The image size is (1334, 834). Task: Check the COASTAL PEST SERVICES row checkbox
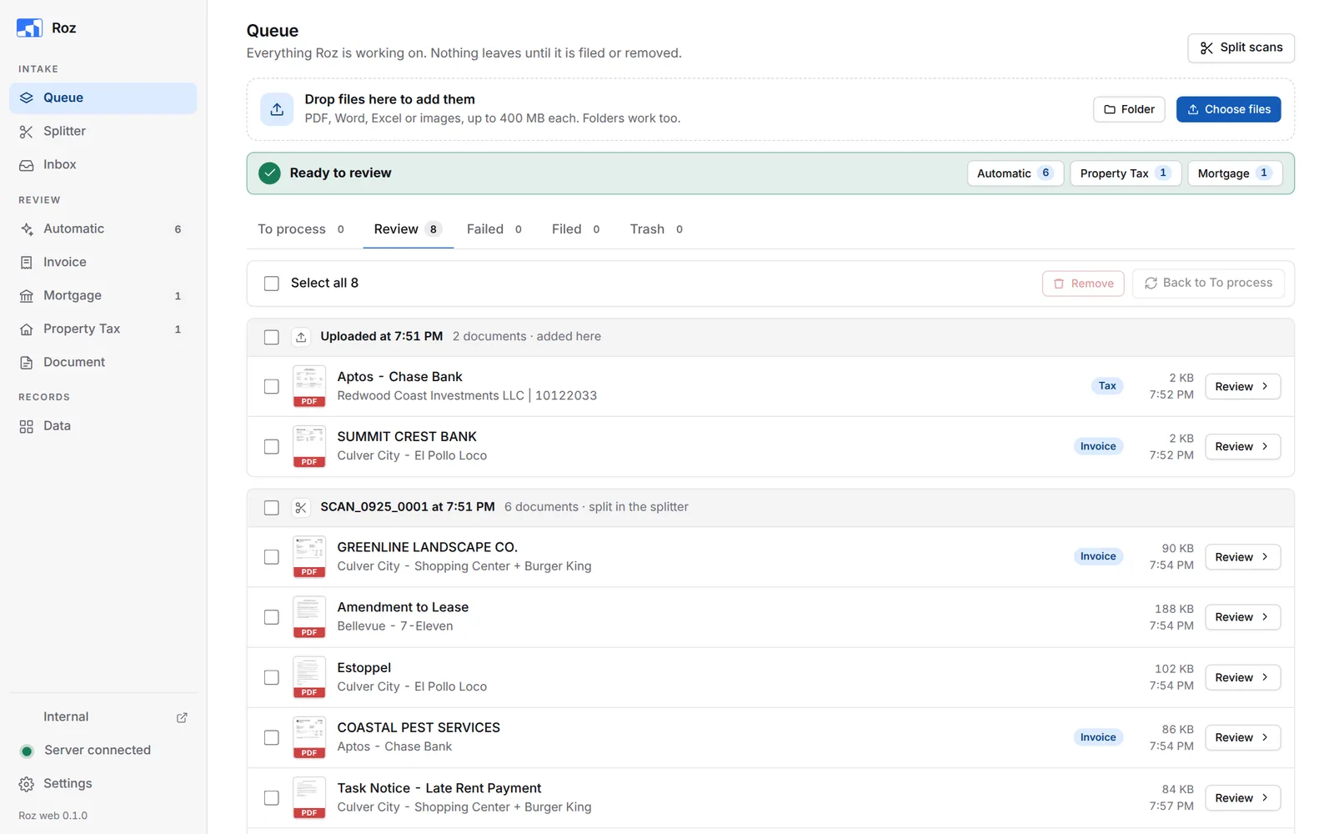[272, 738]
